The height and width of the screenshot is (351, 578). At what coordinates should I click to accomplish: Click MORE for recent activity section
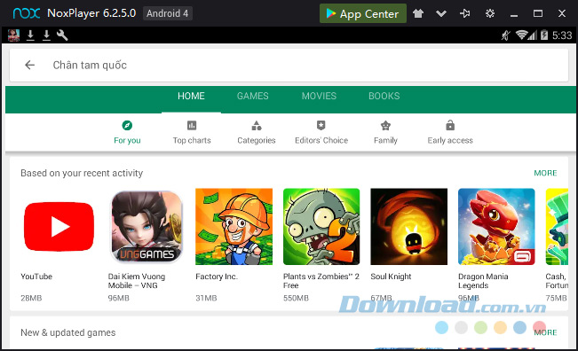point(545,173)
